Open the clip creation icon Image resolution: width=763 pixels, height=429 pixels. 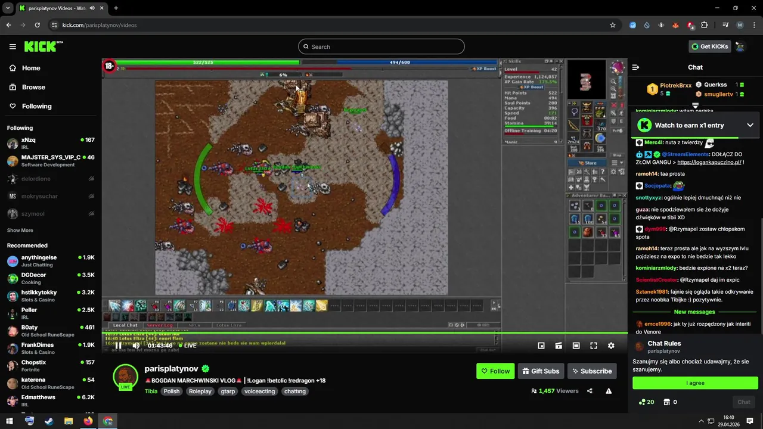559,346
